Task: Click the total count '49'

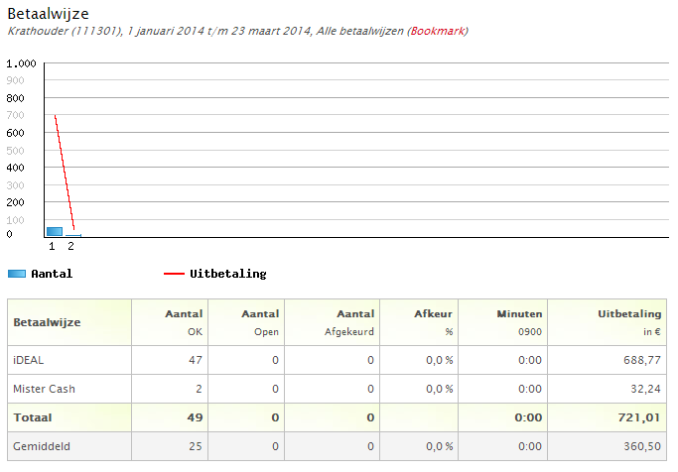Action: coord(195,417)
